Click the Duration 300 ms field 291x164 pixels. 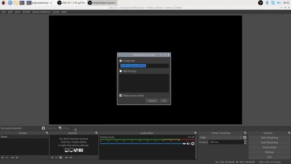(x=226, y=142)
